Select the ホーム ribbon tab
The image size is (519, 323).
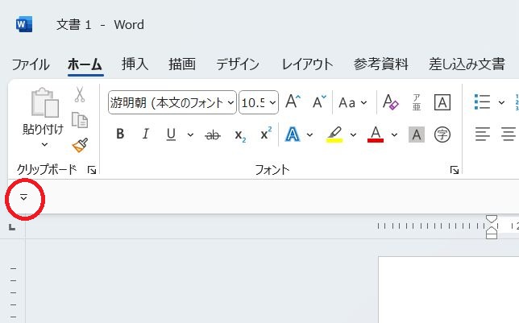coord(85,64)
